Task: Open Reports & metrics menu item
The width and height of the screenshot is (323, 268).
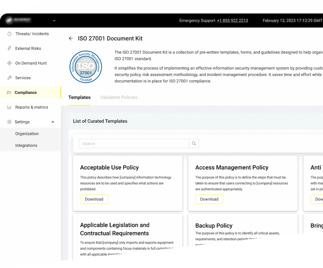Action: pyautogui.click(x=30, y=107)
